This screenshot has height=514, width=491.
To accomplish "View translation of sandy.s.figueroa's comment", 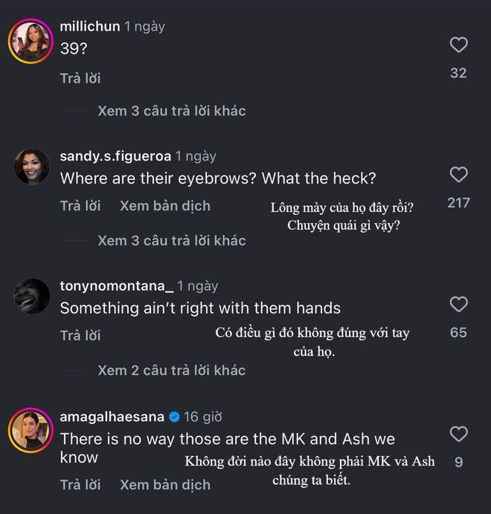I will (165, 206).
